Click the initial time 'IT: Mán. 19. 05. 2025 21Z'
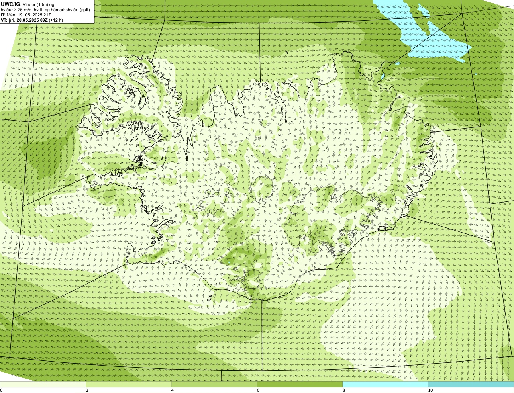The image size is (514, 393). pyautogui.click(x=26, y=15)
